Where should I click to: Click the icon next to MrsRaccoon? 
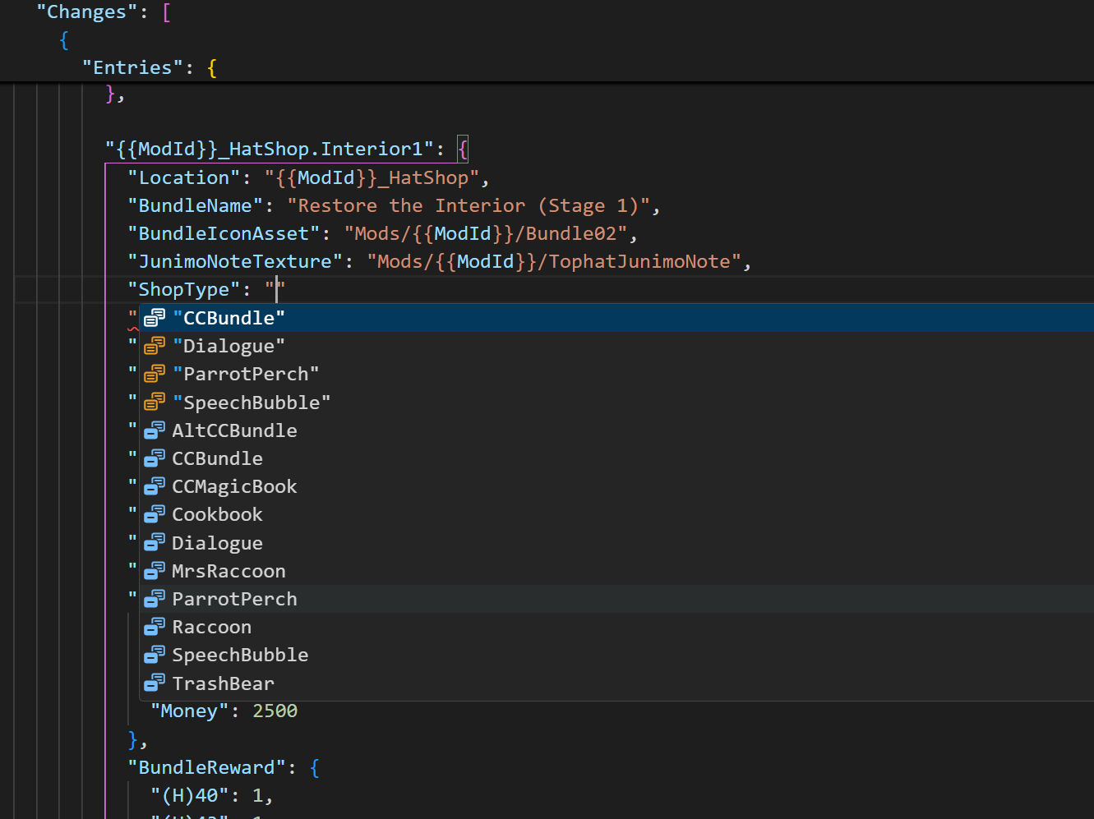click(x=155, y=570)
